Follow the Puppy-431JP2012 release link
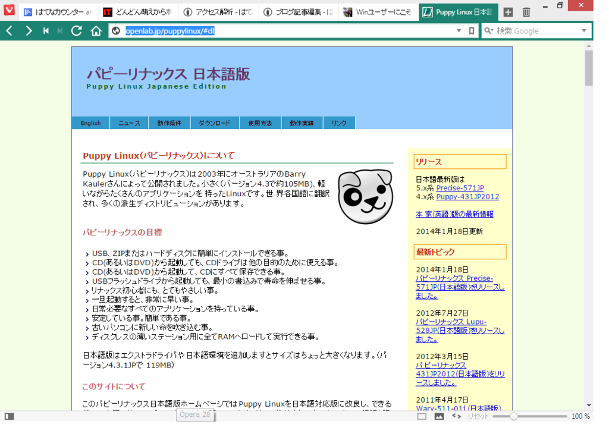Screen dimensions: 609x443 (467, 197)
